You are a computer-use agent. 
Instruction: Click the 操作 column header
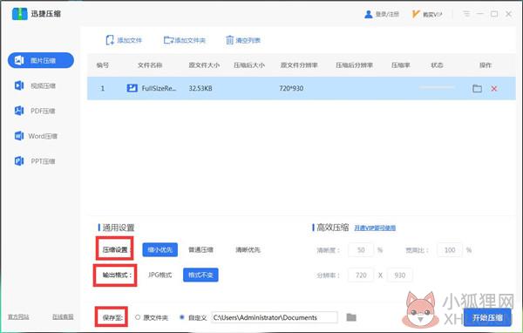(x=486, y=65)
